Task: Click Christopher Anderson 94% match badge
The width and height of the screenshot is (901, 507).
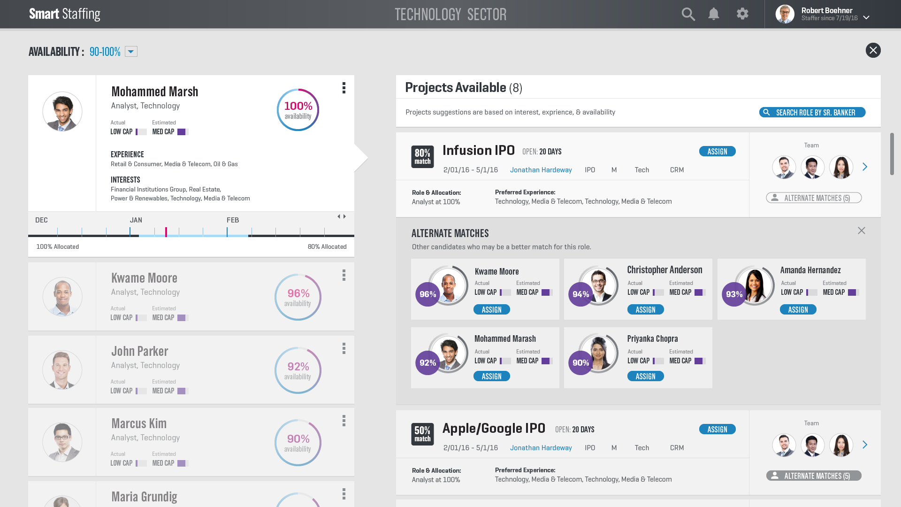Action: pos(580,294)
